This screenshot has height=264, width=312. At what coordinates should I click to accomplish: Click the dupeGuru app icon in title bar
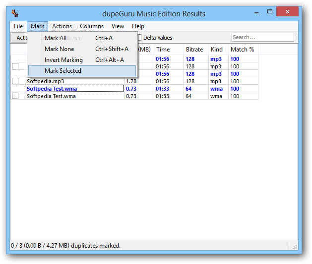coord(15,13)
